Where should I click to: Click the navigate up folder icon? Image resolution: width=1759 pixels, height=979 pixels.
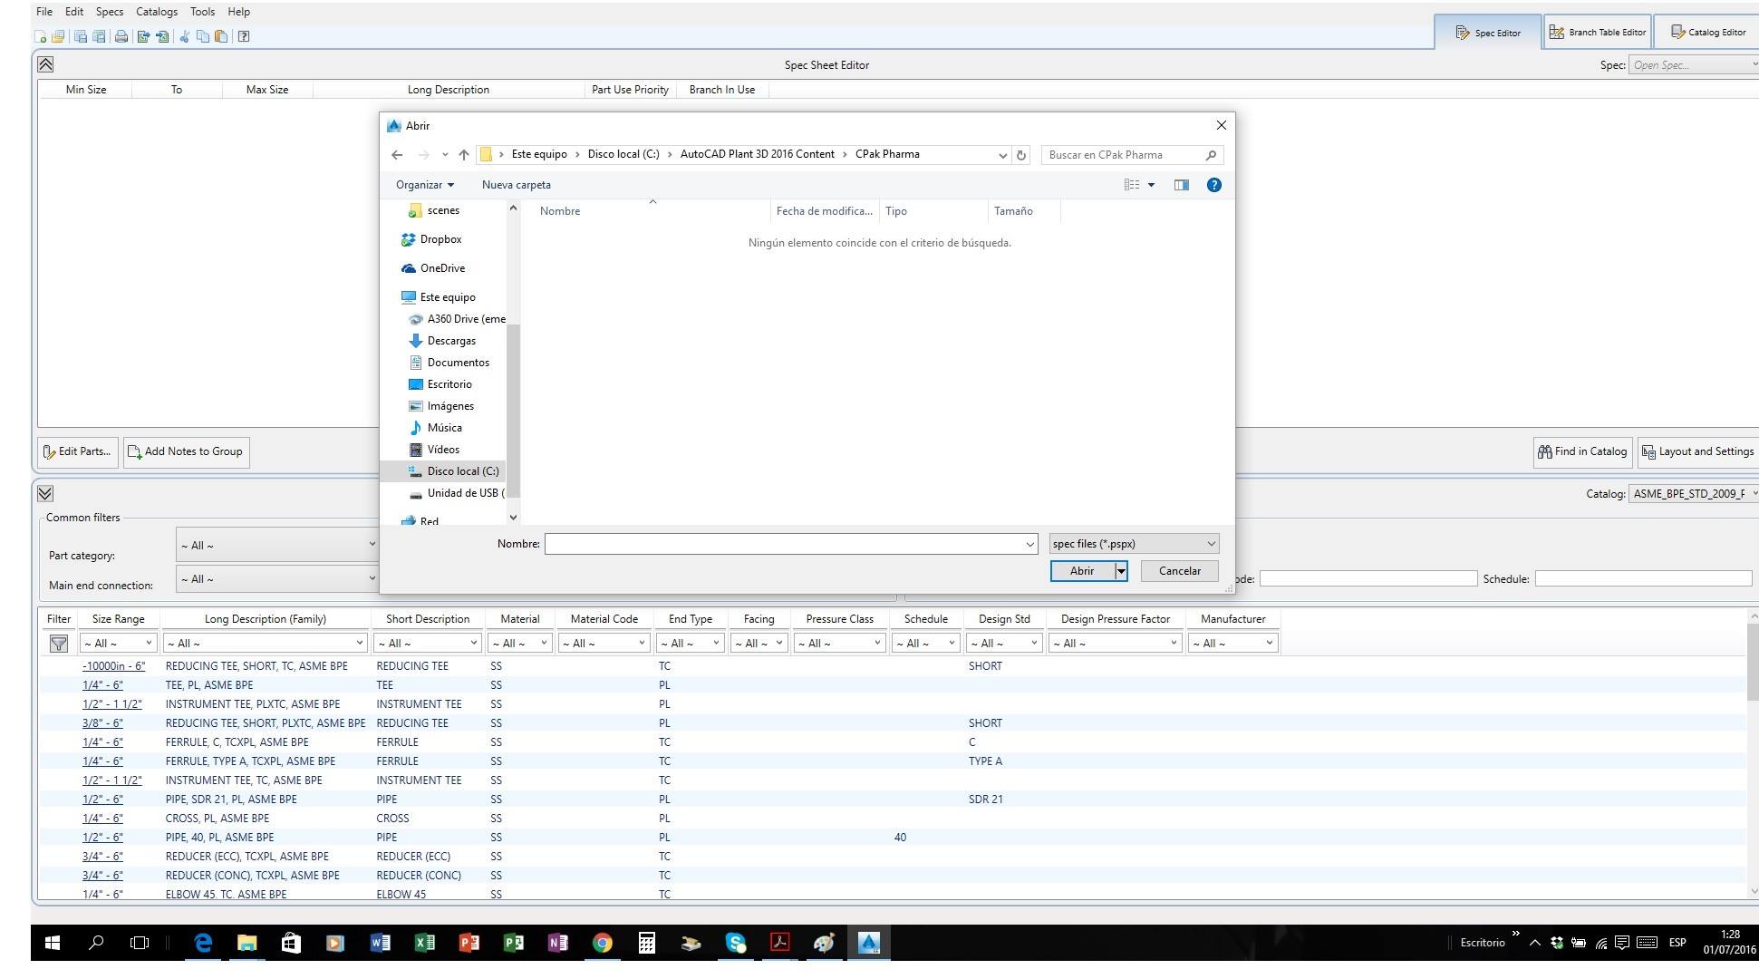point(465,154)
